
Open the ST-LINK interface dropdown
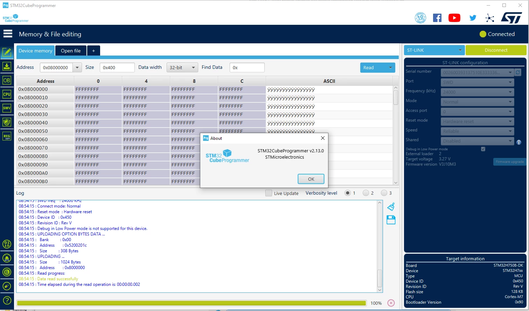coord(434,50)
